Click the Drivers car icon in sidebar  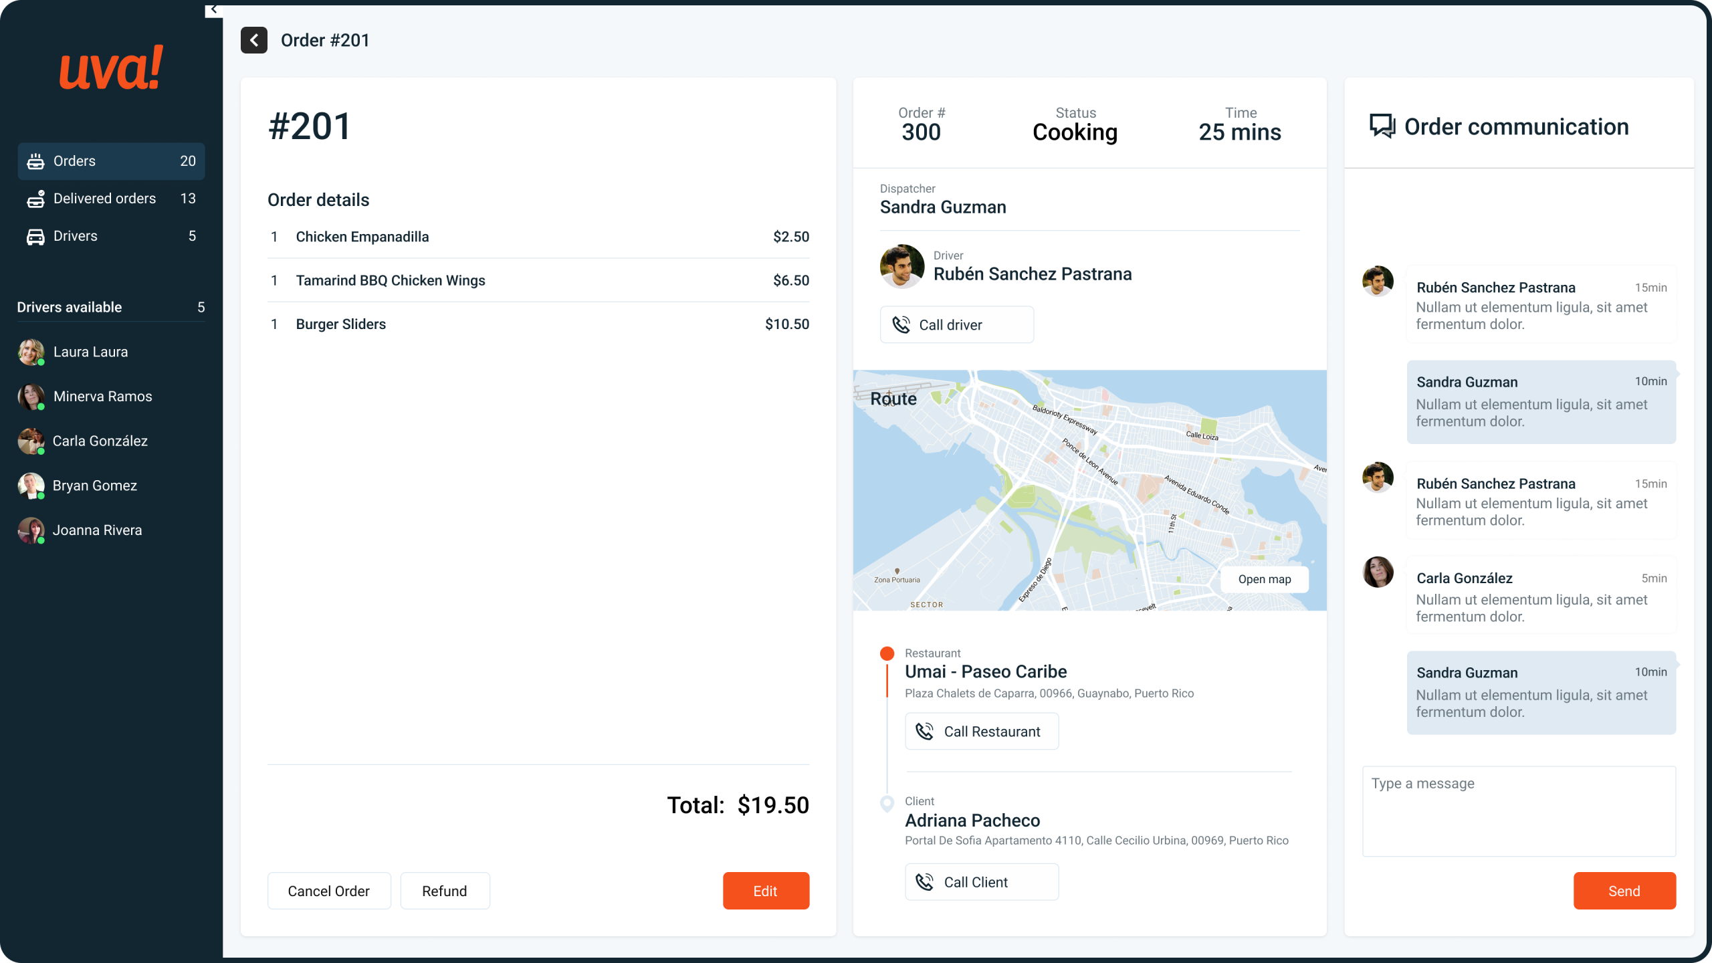pyautogui.click(x=35, y=237)
